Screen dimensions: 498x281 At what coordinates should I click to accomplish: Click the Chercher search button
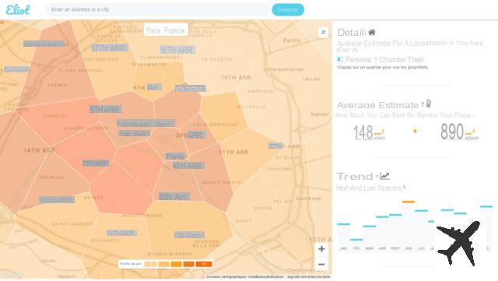tap(288, 9)
